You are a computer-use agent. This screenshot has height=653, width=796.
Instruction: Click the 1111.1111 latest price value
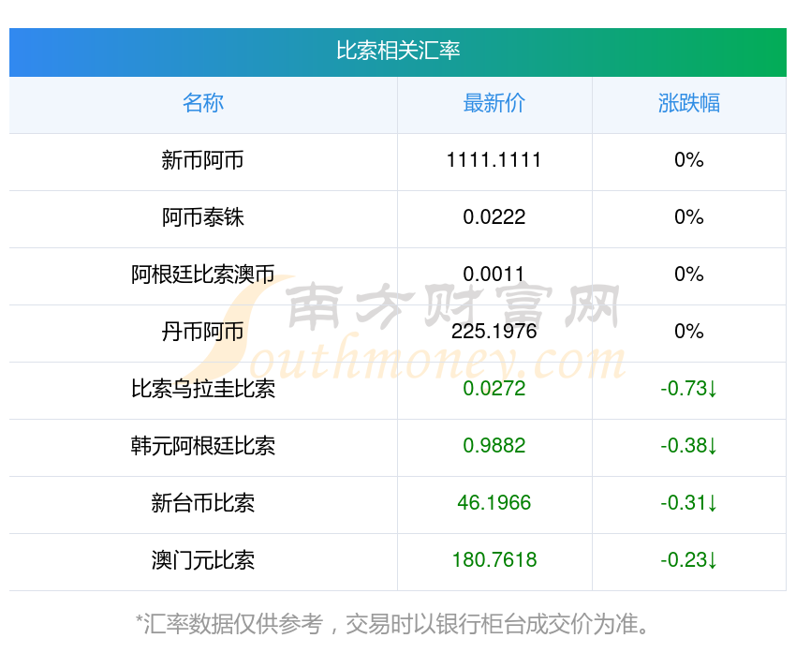tap(494, 160)
